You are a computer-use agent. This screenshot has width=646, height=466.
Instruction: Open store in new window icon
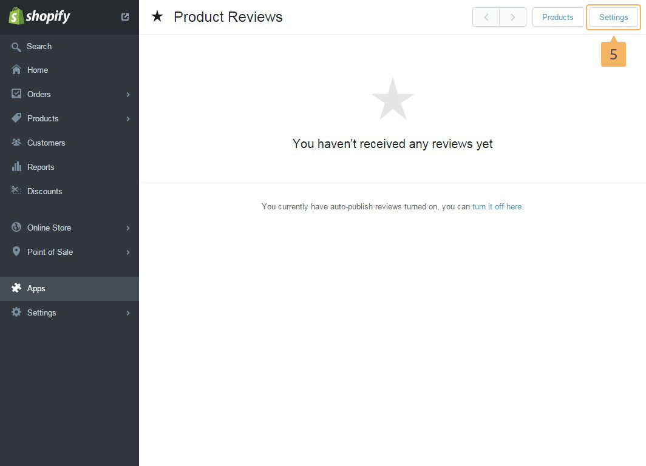(x=125, y=17)
